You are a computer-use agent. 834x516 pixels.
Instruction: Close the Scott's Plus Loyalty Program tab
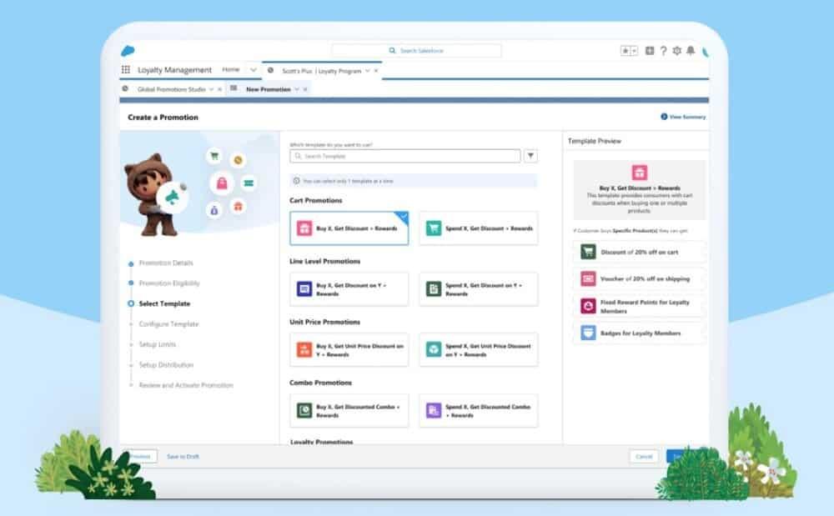pyautogui.click(x=376, y=71)
